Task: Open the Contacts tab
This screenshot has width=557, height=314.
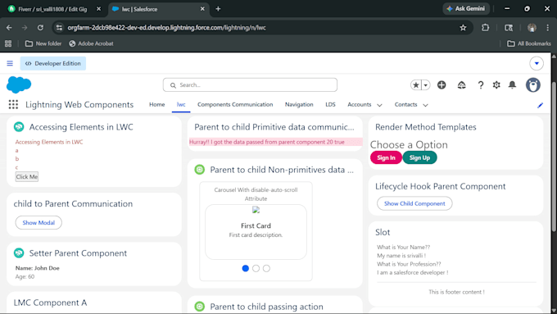Action: coord(405,105)
